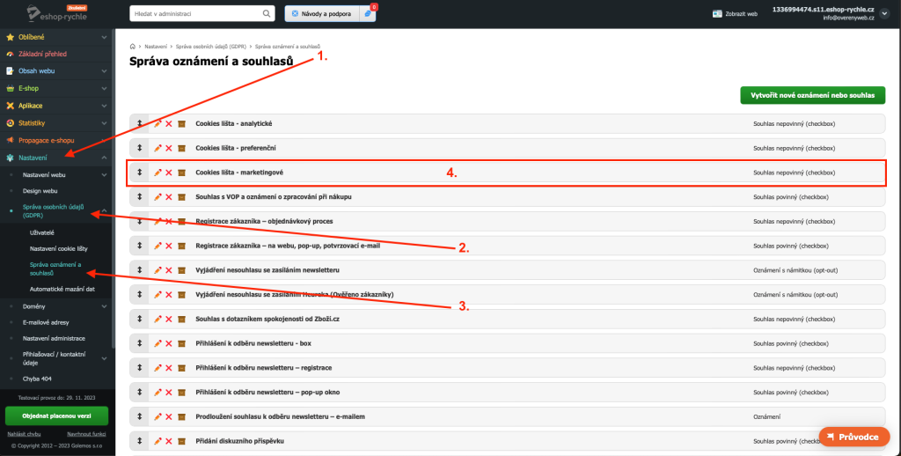The width and height of the screenshot is (901, 456).
Task: Open Nastavení cookie lišty
Action: [x=59, y=249]
